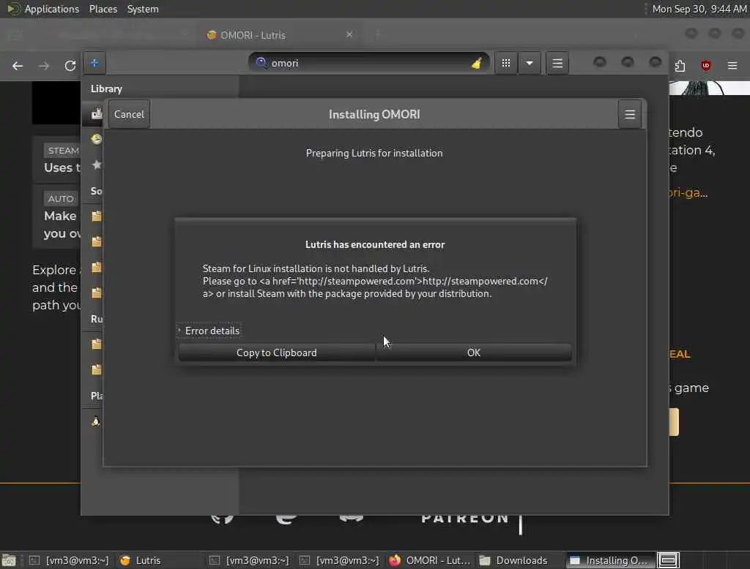750x569 pixels.
Task: Open the Applications menu
Action: 52,9
